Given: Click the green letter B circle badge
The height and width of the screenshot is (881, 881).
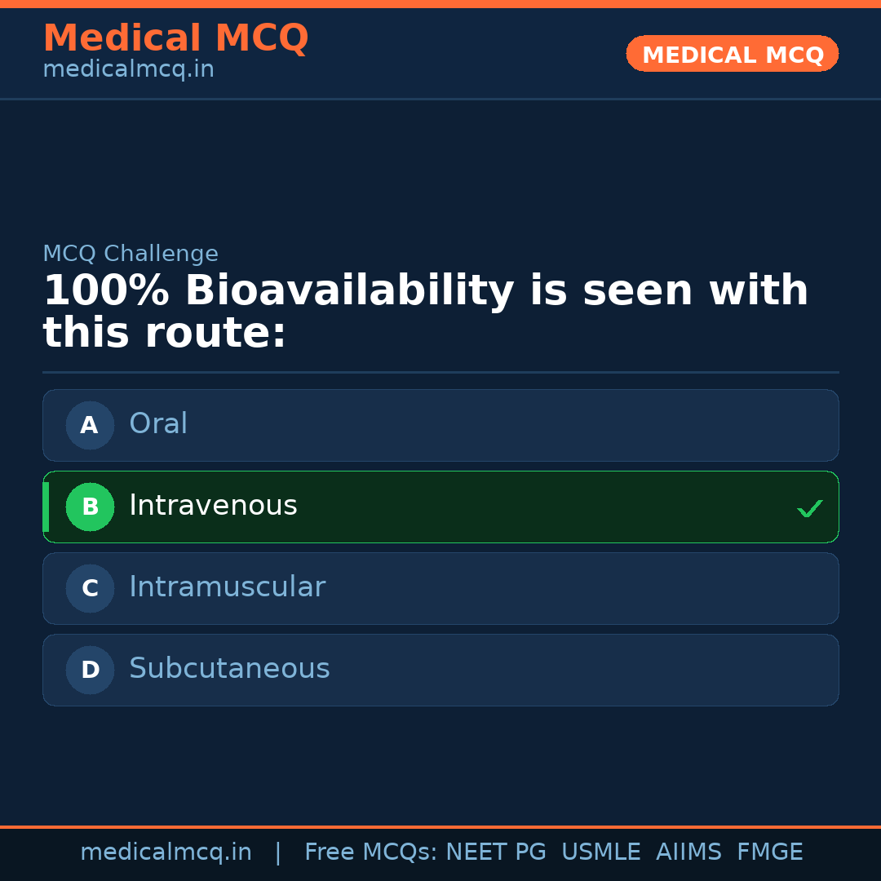Looking at the screenshot, I should click(90, 507).
